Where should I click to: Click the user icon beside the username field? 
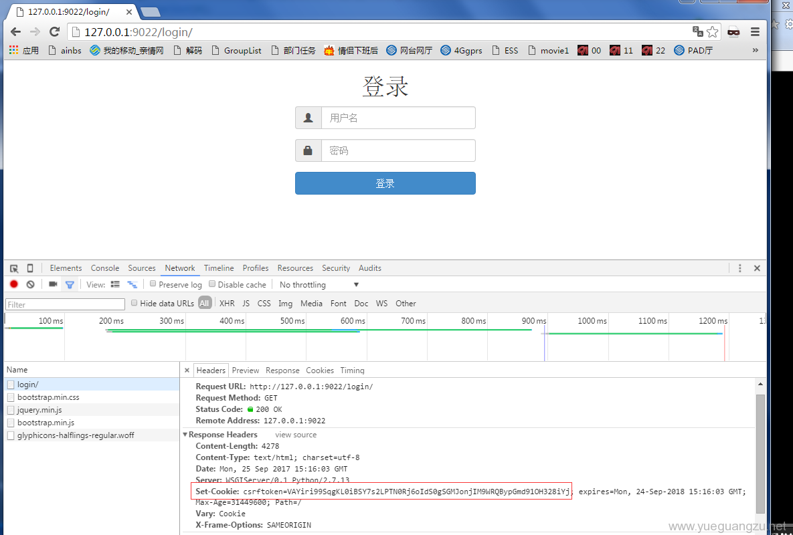coord(308,118)
